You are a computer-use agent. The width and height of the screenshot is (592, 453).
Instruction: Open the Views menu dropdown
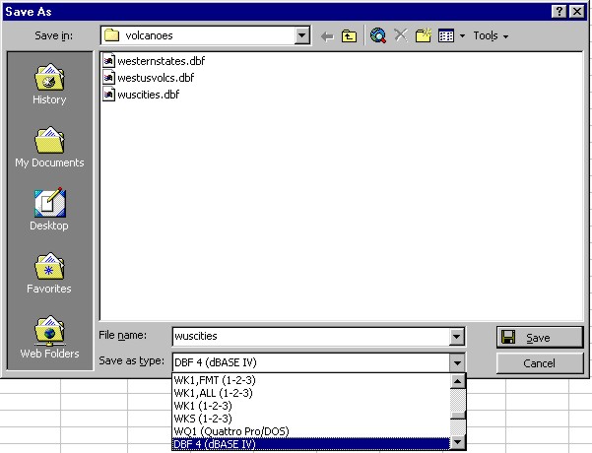pos(459,35)
